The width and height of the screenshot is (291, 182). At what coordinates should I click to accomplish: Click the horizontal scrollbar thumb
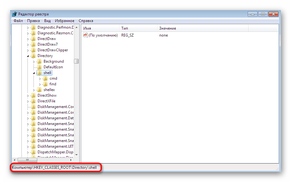pos(27,160)
